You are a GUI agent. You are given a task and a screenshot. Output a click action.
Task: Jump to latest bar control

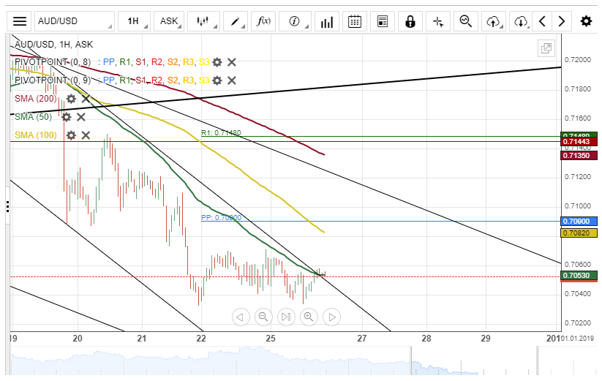286,317
